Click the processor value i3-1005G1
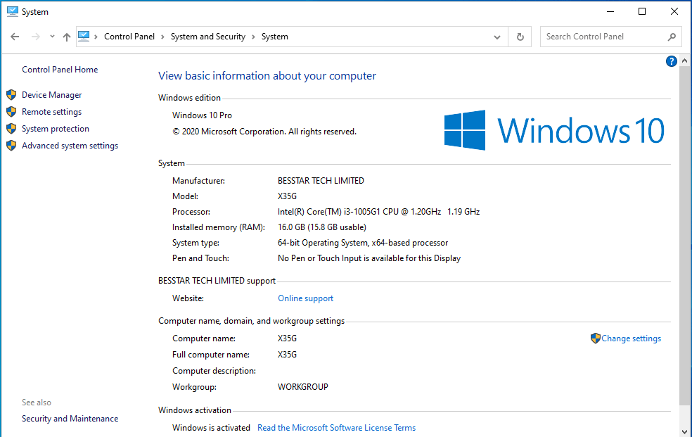 (378, 212)
